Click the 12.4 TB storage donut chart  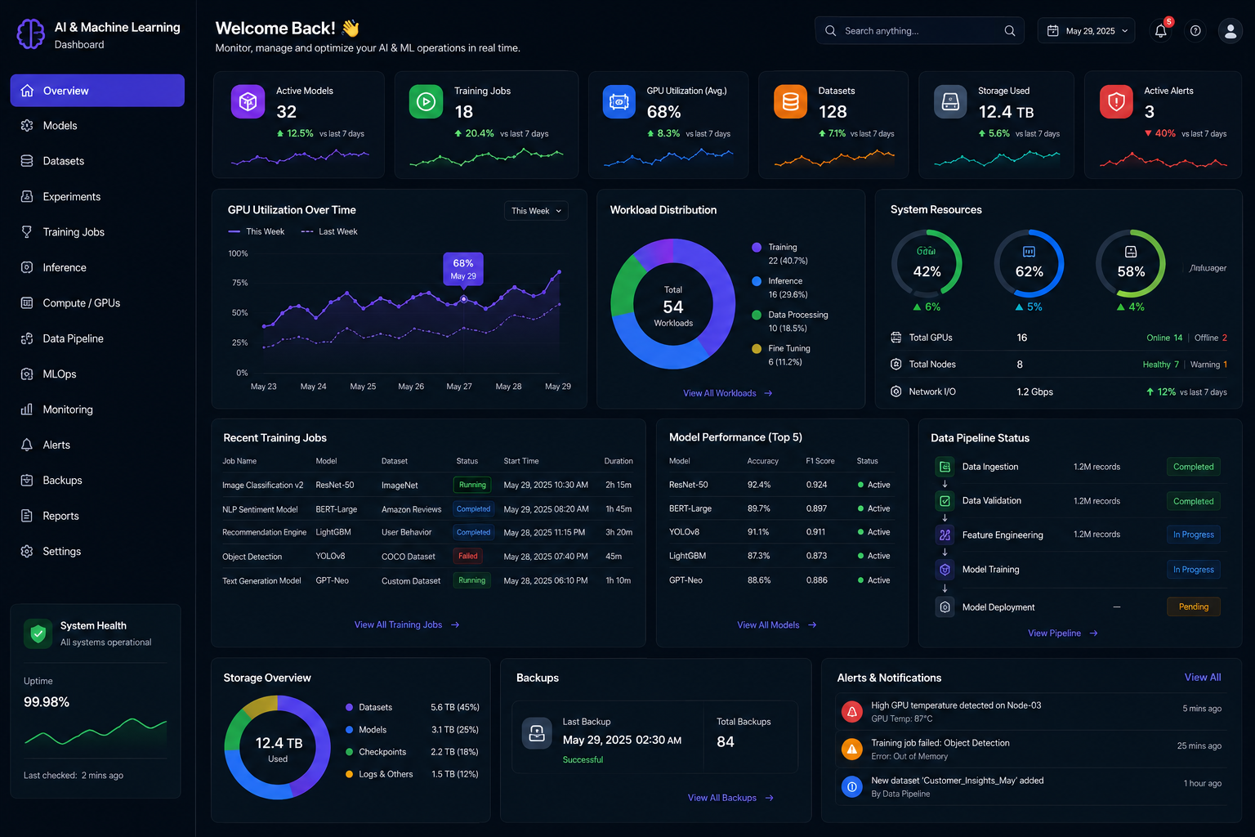click(x=278, y=747)
